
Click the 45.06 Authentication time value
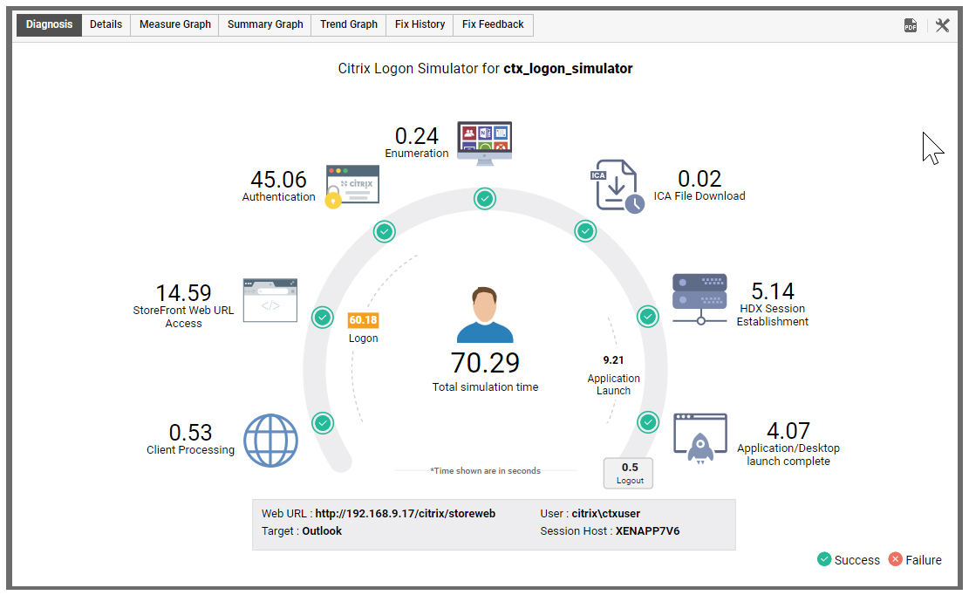[x=279, y=180]
